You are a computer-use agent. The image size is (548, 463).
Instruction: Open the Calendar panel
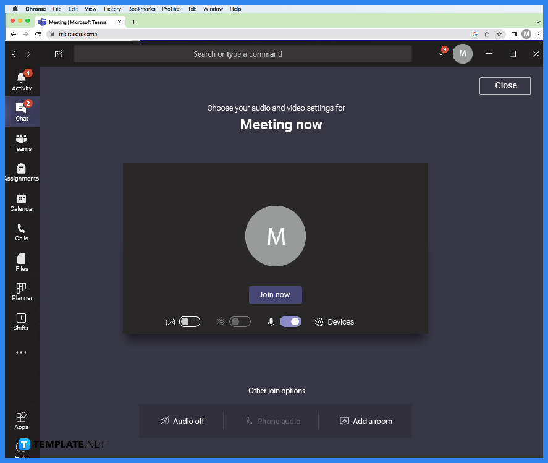click(x=22, y=203)
